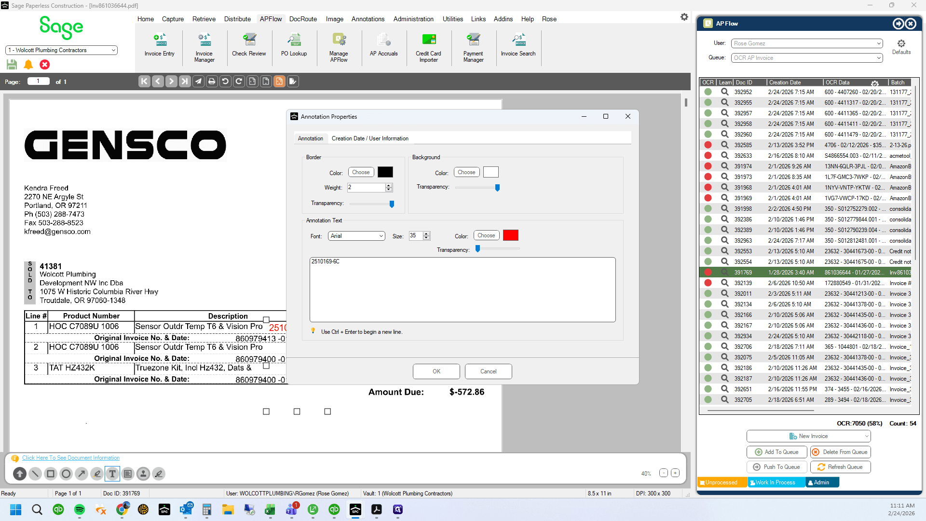The image size is (926, 521).
Task: Go to the next page
Action: click(171, 82)
